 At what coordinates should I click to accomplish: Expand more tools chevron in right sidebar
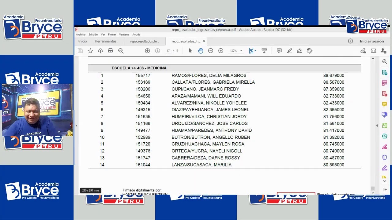tap(385, 181)
